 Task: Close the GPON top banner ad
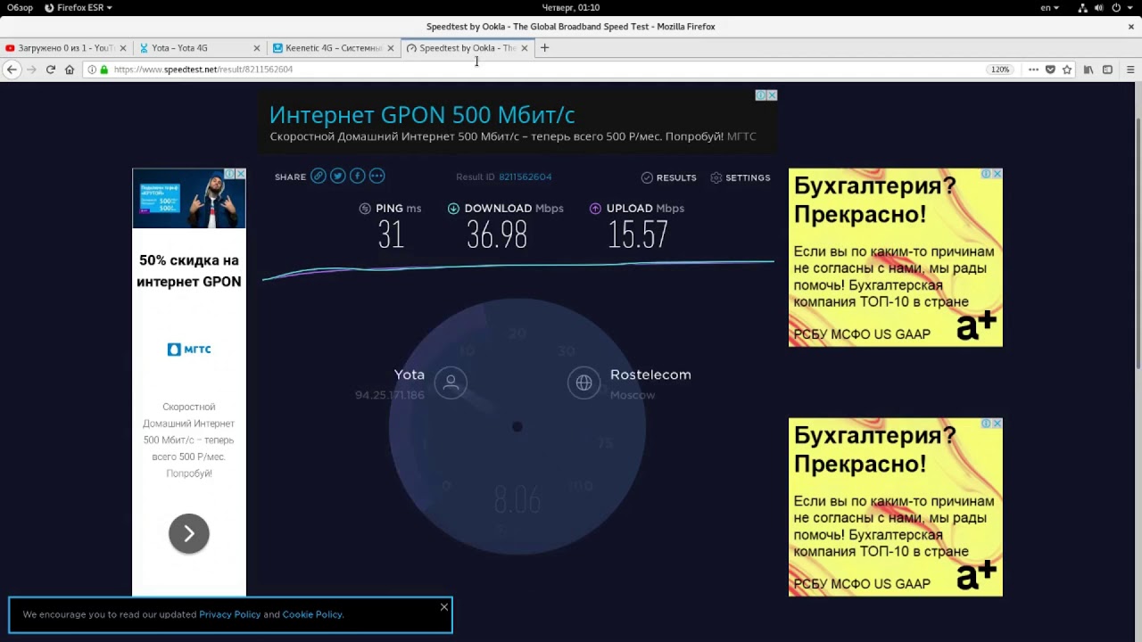(x=772, y=95)
